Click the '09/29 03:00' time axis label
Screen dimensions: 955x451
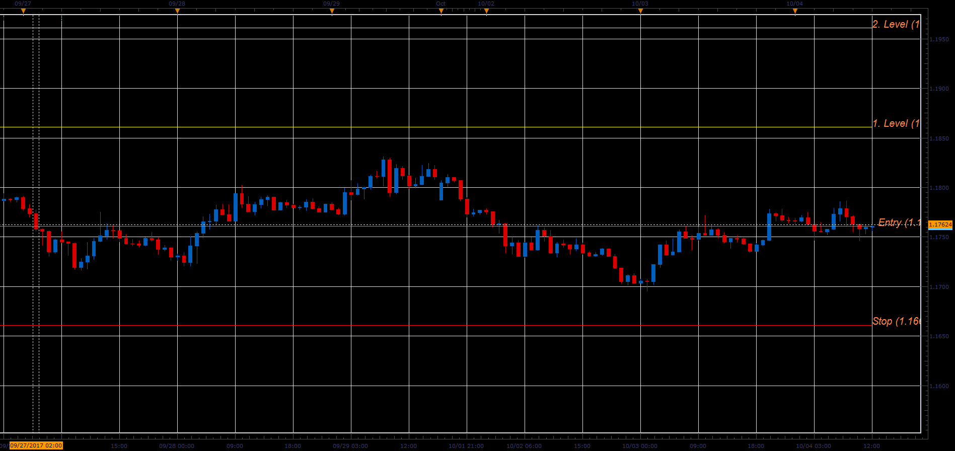click(350, 446)
